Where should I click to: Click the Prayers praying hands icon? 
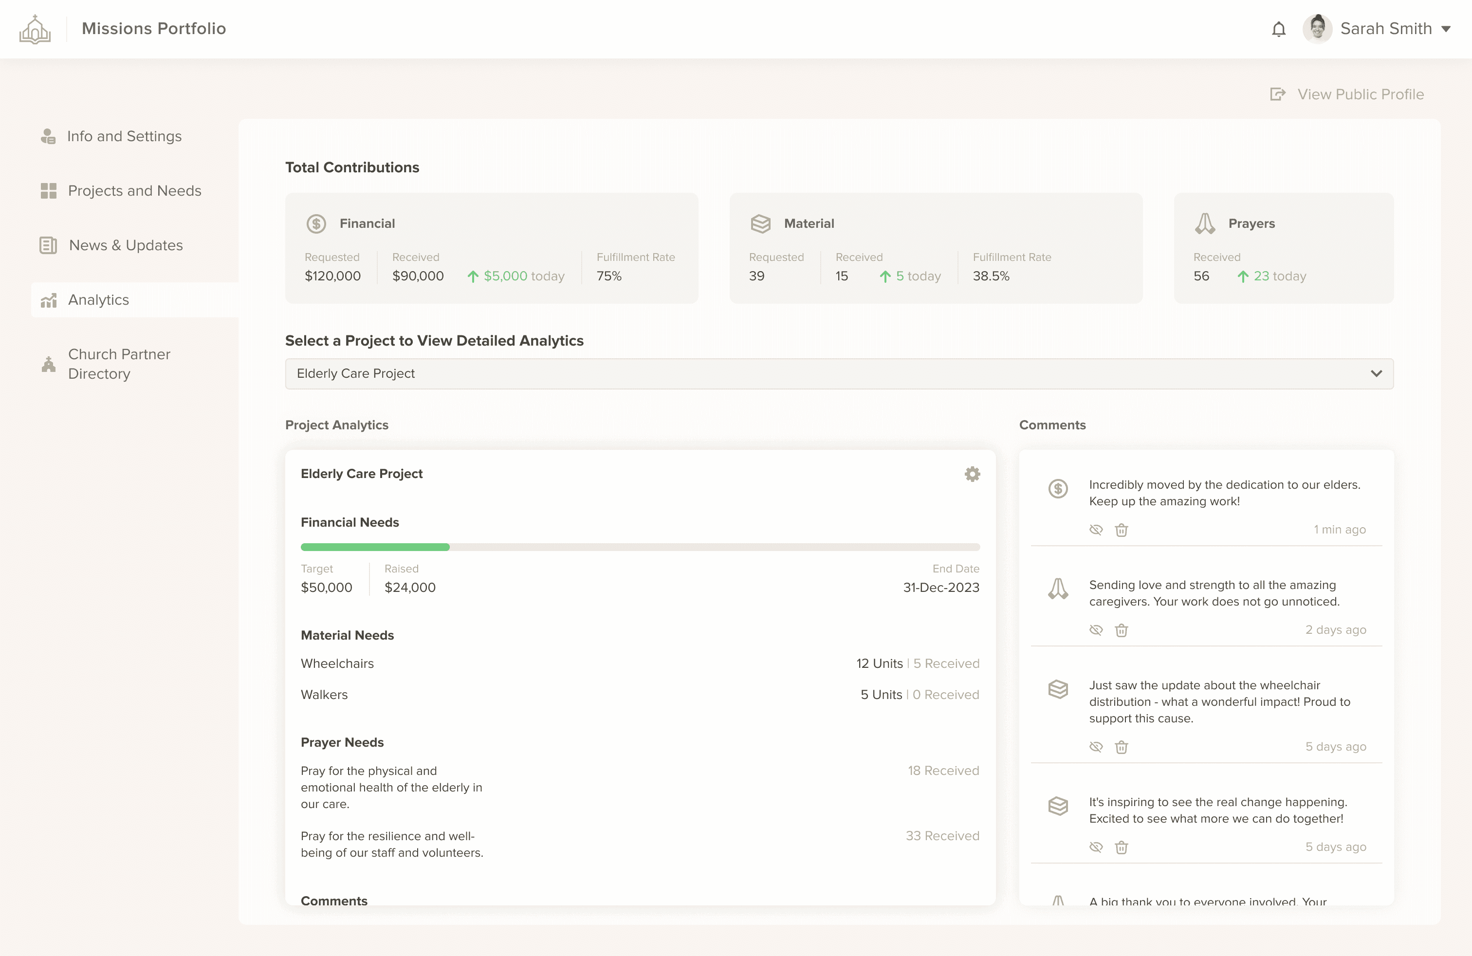point(1205,224)
